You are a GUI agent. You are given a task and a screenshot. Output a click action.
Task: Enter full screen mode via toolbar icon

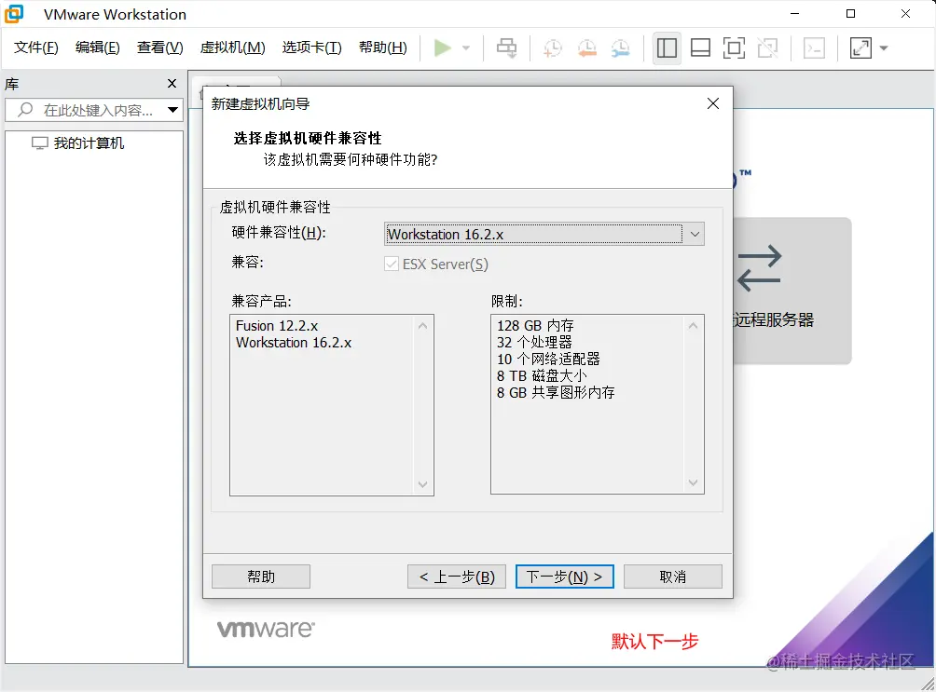pyautogui.click(x=736, y=47)
